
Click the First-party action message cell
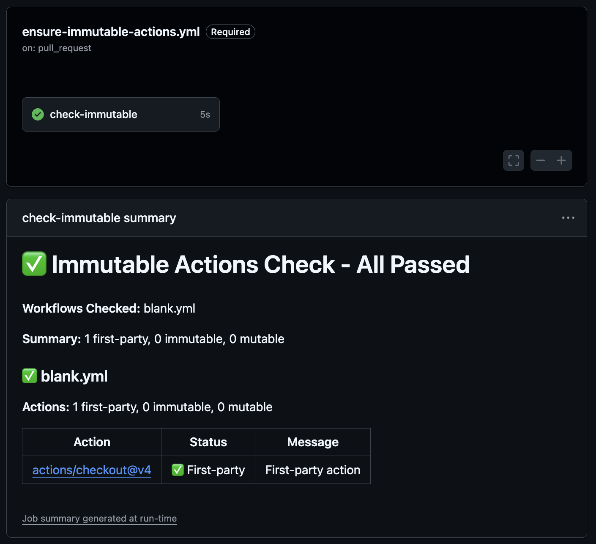point(313,470)
